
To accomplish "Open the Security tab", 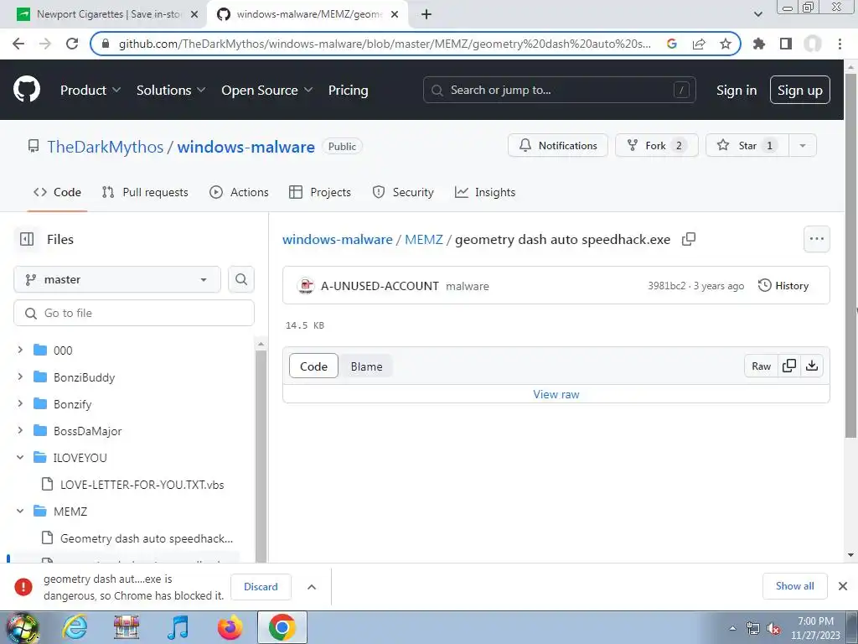I will click(x=403, y=192).
